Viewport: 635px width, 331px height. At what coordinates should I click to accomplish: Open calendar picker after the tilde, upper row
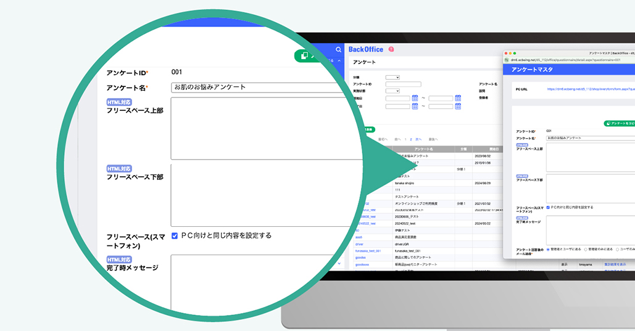(x=458, y=98)
